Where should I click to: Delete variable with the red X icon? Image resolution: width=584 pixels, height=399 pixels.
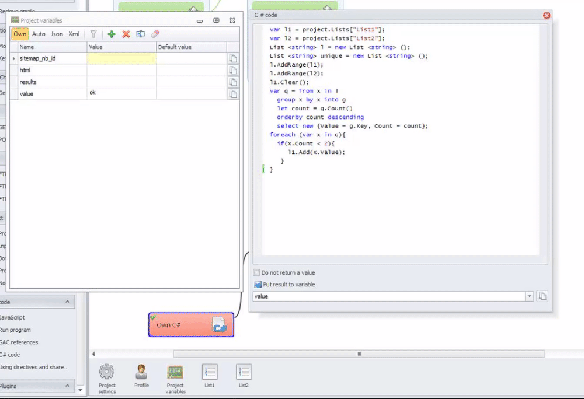[x=126, y=34]
